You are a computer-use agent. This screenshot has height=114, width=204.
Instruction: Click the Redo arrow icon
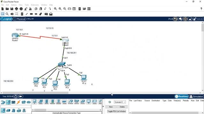point(50,9)
